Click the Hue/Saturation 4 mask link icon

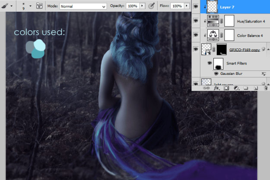pos(222,21)
